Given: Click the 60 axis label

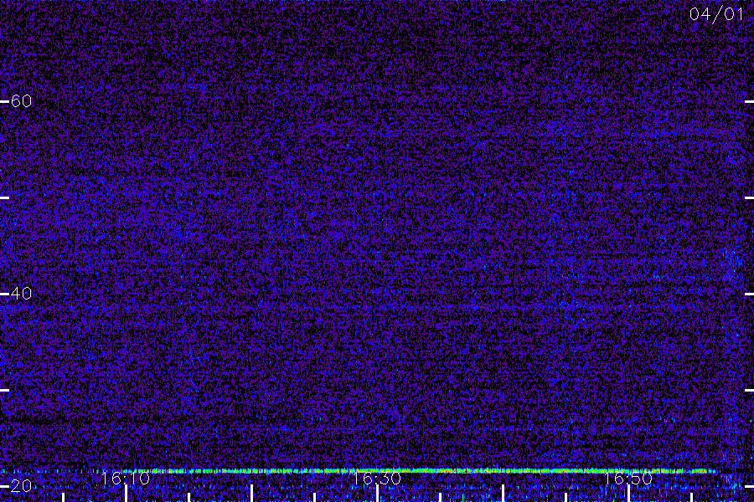Looking at the screenshot, I should click(21, 101).
